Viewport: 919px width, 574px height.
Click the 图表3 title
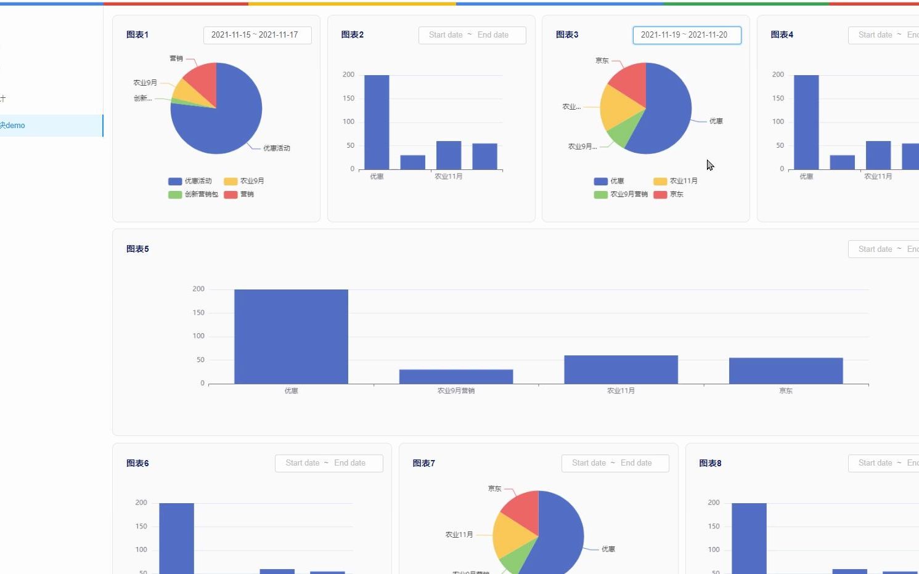click(567, 35)
